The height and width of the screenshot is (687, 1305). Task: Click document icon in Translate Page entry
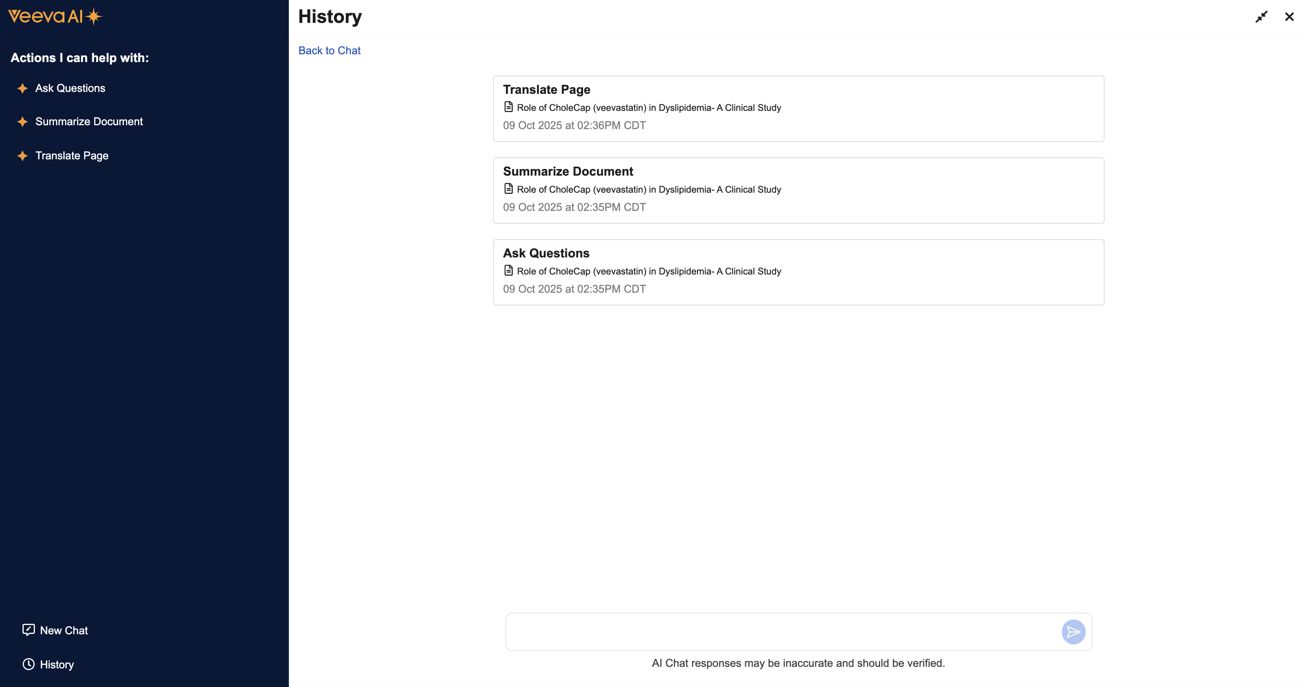pos(509,107)
